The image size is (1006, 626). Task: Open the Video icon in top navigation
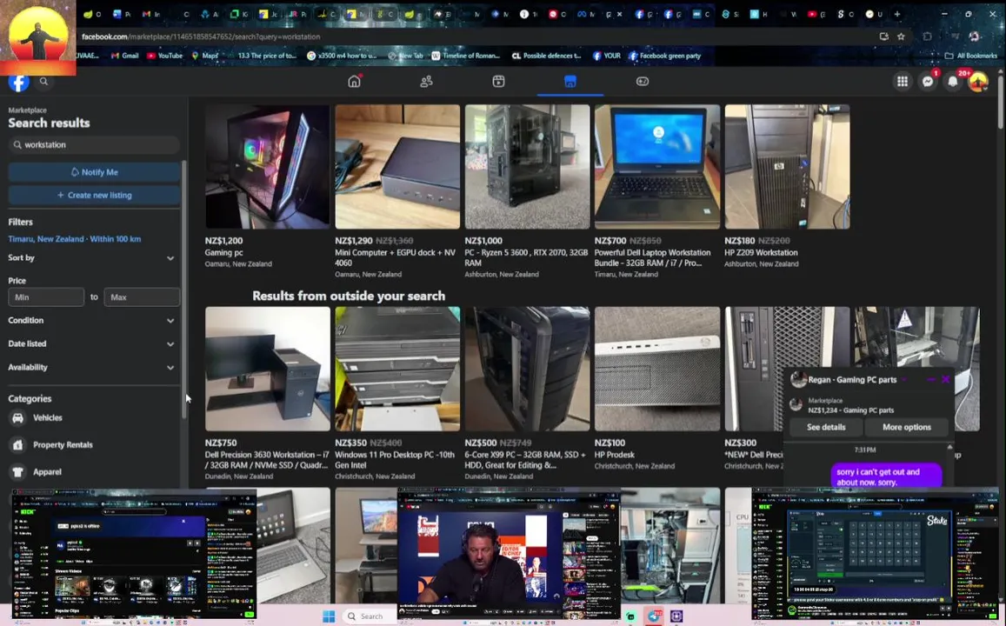(x=498, y=82)
